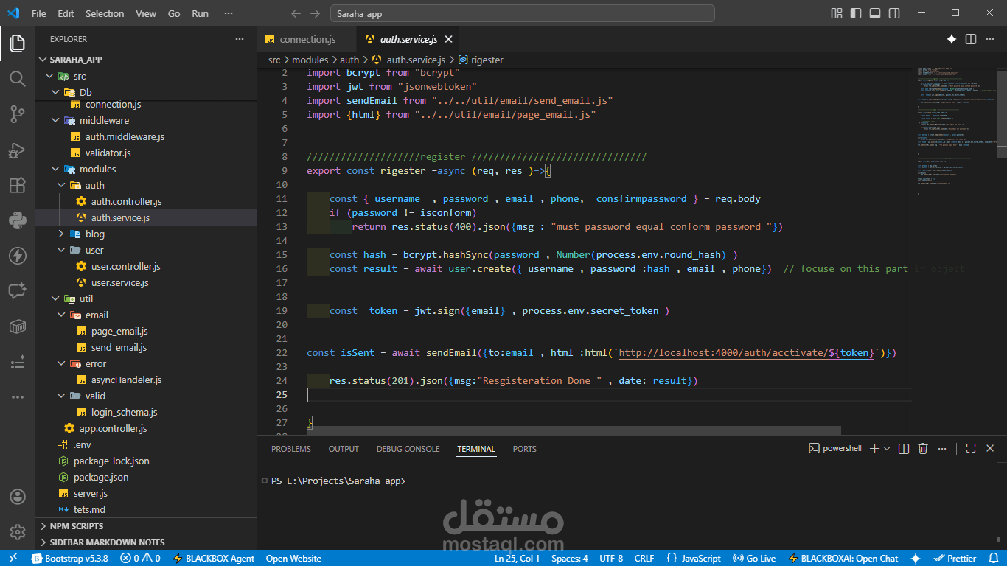Go forward with the navigation arrow

click(x=316, y=13)
